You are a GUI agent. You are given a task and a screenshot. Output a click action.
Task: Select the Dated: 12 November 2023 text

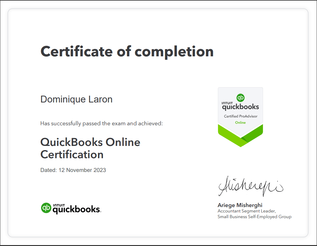pyautogui.click(x=73, y=170)
